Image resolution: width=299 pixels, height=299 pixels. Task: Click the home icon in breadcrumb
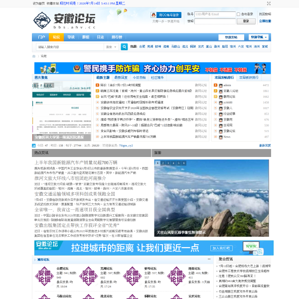pyautogui.click(x=34, y=56)
